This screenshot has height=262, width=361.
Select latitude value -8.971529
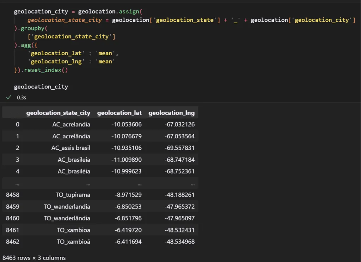[128, 195]
